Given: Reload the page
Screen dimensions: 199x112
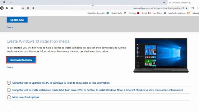Looking at the screenshot, I should [193, 8].
